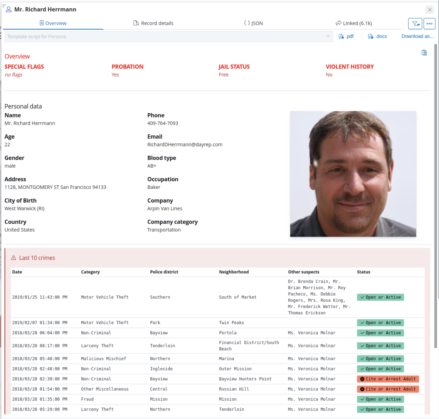Viewport: 439px width, 419px height.
Task: Select the Overview tab
Action: 53,23
